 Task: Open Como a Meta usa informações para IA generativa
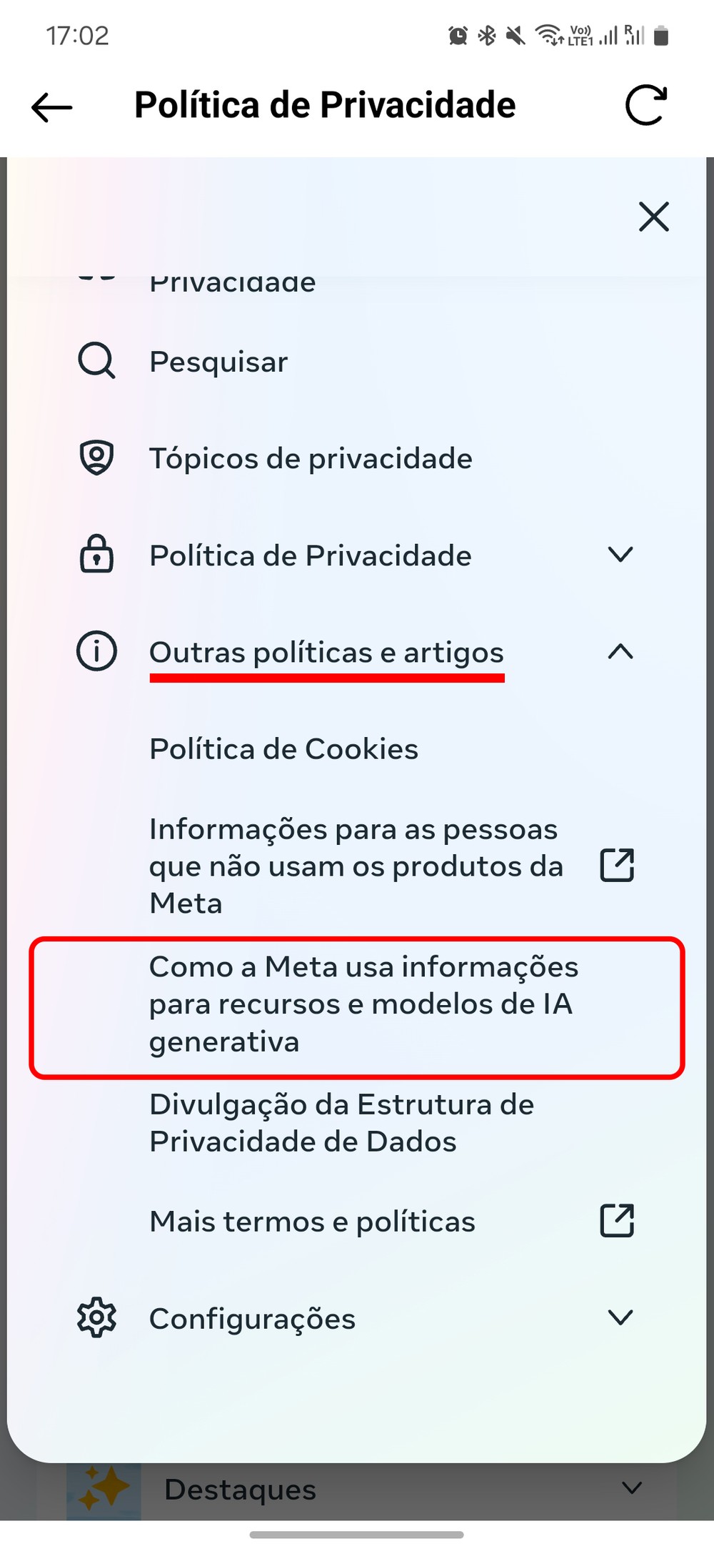[x=363, y=1004]
